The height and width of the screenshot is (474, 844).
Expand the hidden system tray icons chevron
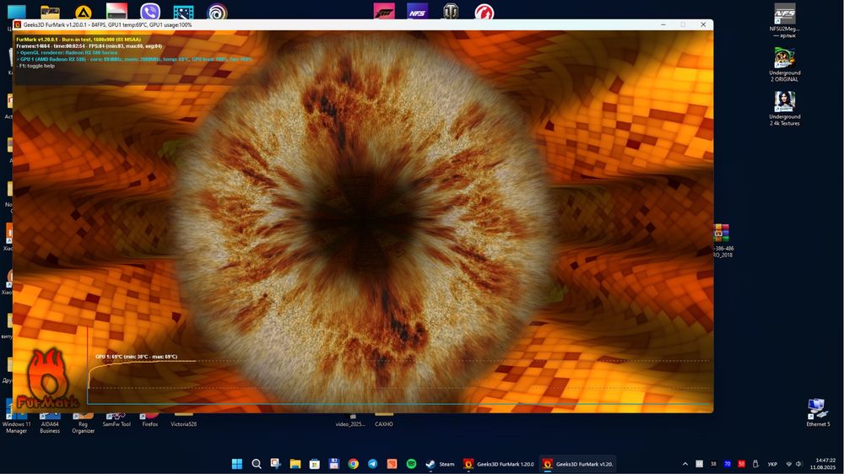tap(684, 464)
